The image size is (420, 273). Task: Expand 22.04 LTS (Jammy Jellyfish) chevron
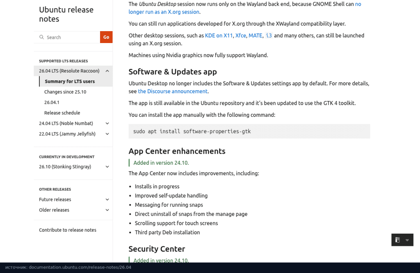(x=107, y=134)
